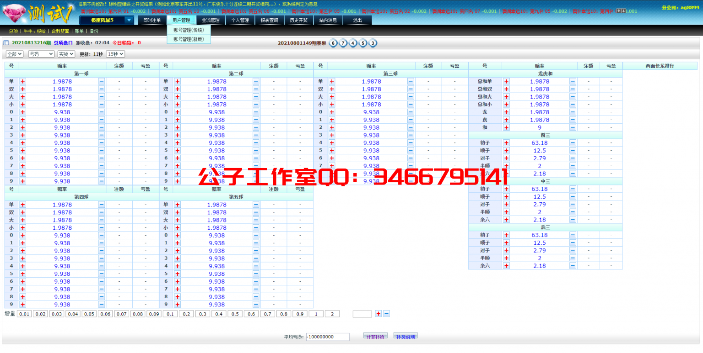703x353 pixels.
Task: Open the 即时注单 menu
Action: tap(152, 20)
